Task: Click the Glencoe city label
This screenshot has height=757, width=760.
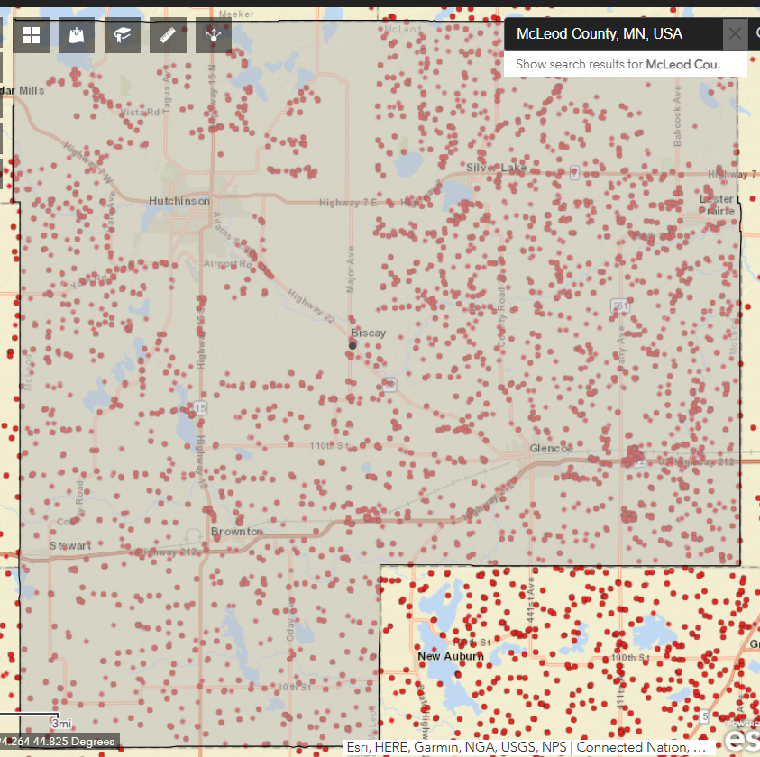Action: [x=551, y=449]
